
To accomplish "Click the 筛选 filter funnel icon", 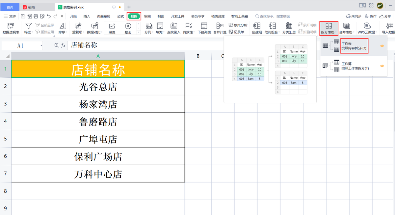I will point(29,26).
